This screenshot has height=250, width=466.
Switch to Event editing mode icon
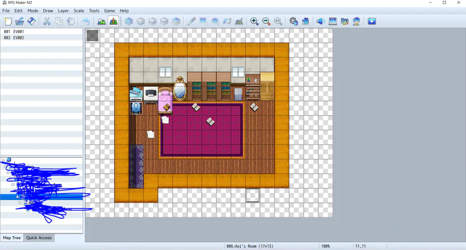(113, 21)
